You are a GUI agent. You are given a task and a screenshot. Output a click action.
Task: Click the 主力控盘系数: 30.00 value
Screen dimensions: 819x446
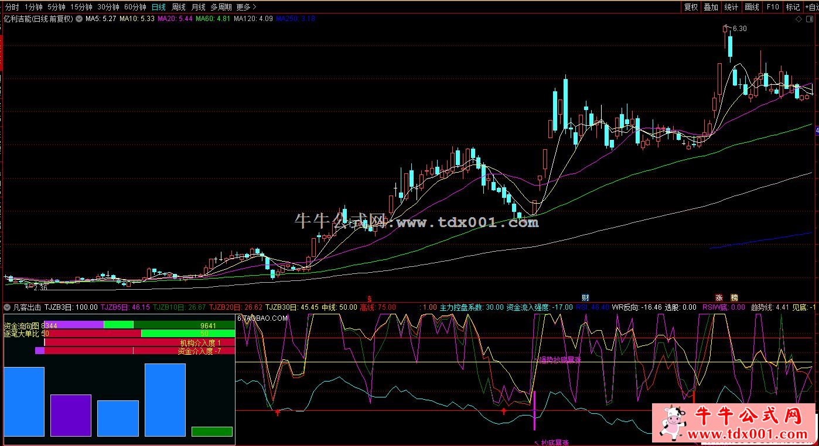tap(472, 307)
